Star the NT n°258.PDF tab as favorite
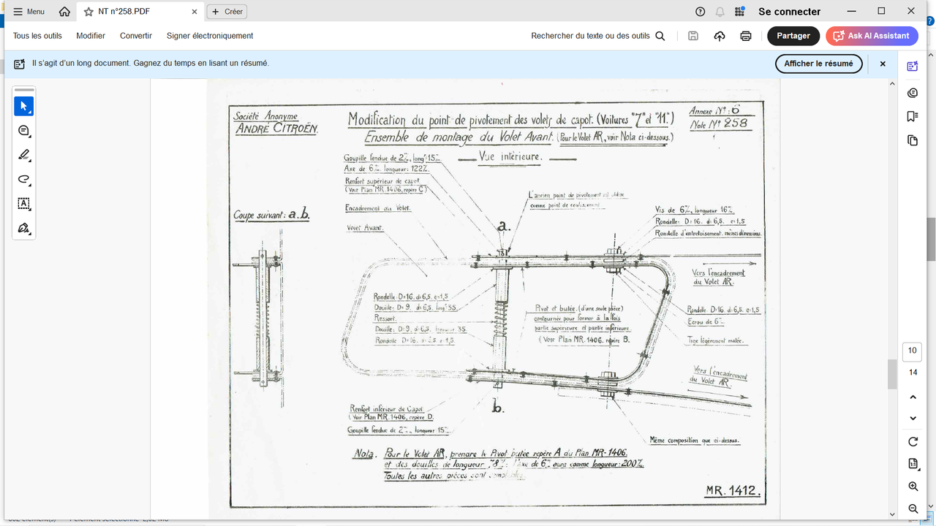The height and width of the screenshot is (526, 936). point(88,12)
